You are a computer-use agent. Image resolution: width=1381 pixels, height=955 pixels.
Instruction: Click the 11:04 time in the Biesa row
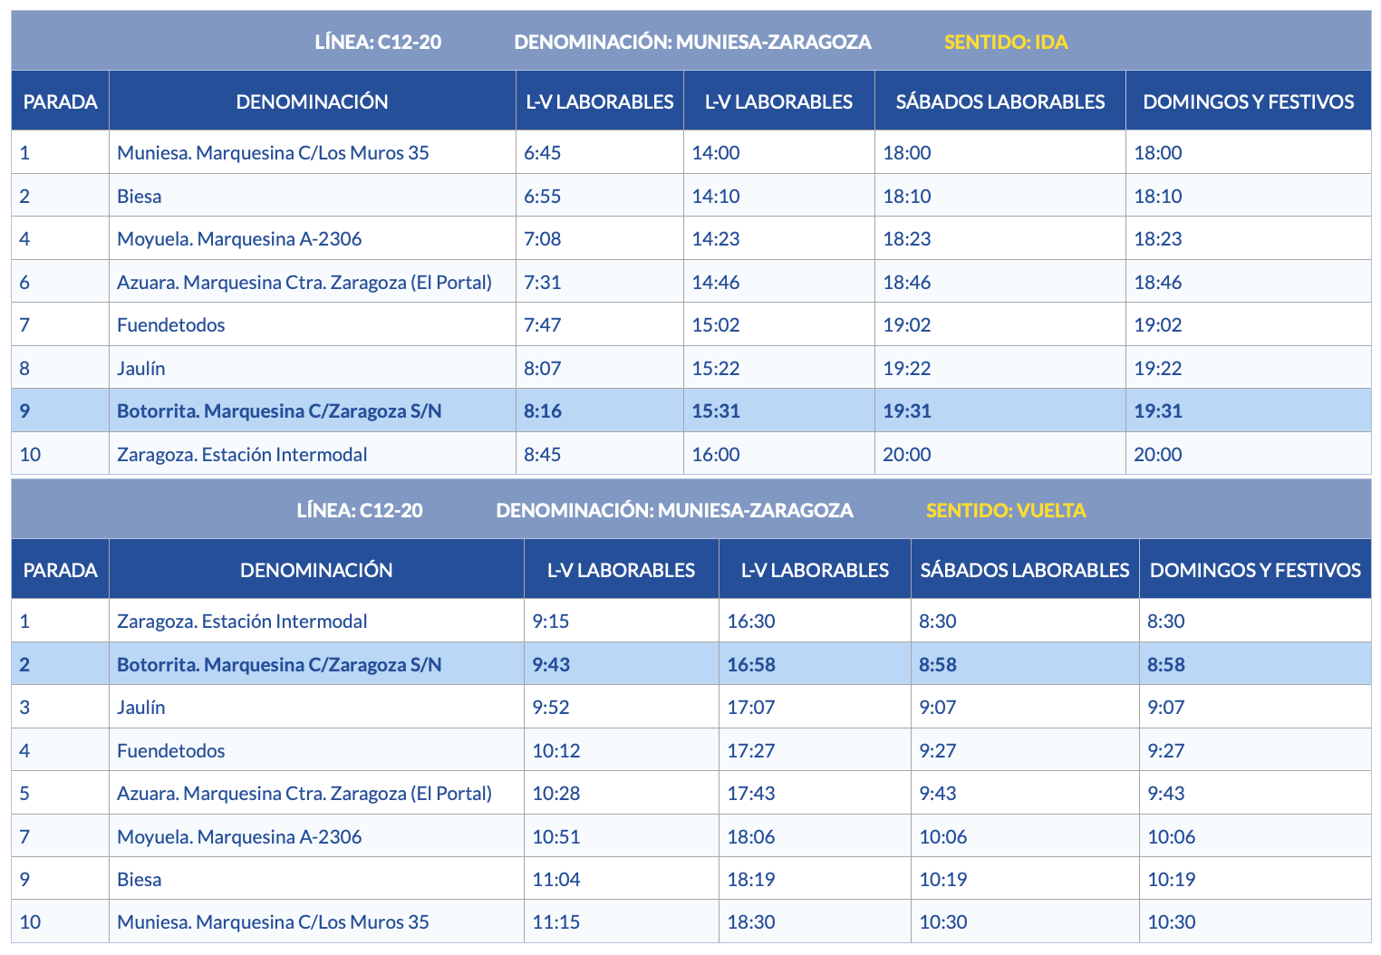coord(556,879)
